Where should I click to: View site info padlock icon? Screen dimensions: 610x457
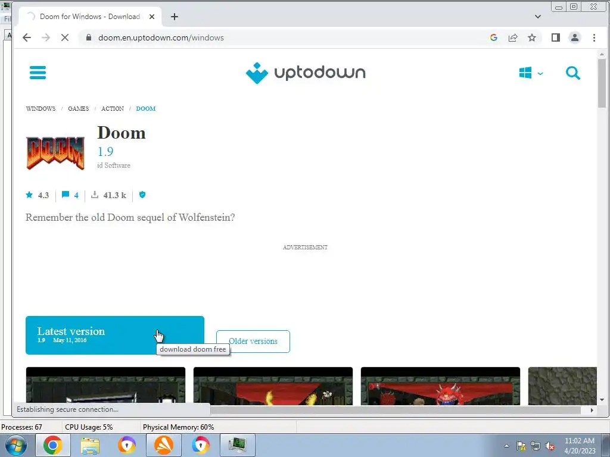(x=89, y=37)
